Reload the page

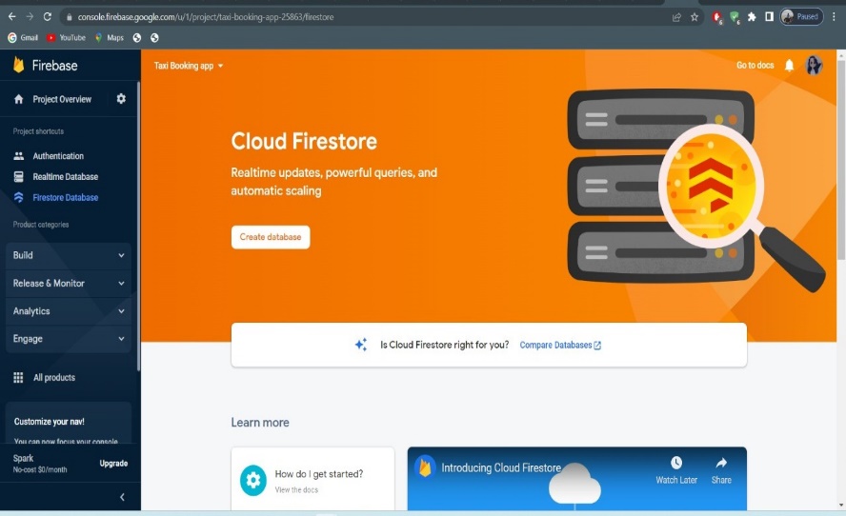click(48, 17)
